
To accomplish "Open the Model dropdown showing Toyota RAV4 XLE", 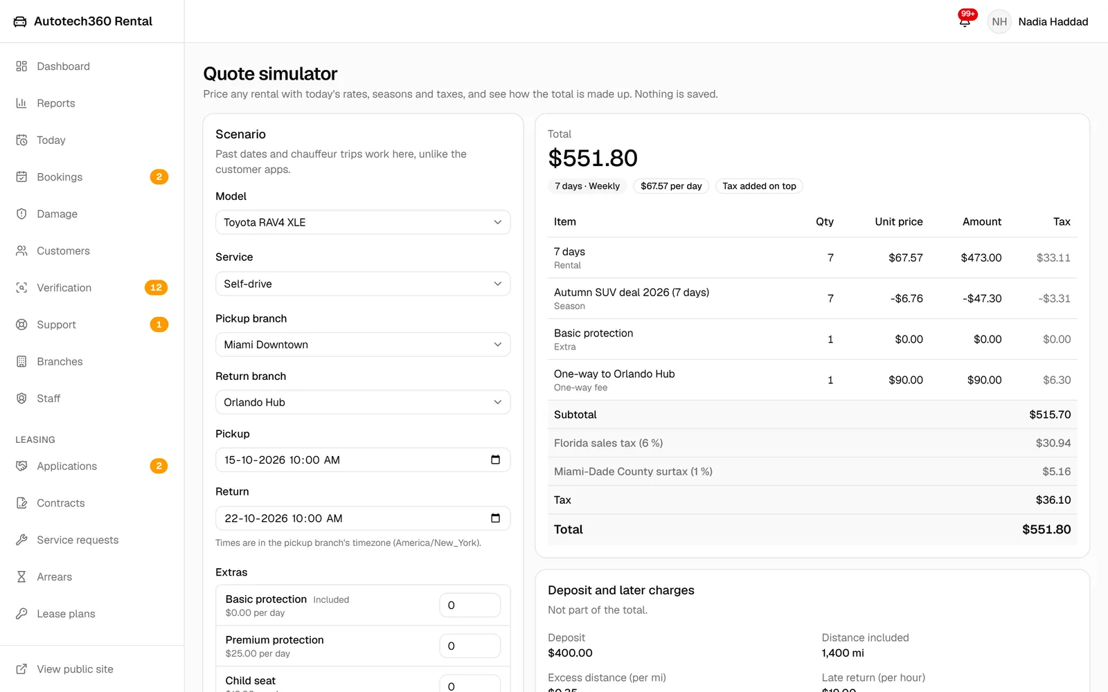I will click(x=363, y=222).
